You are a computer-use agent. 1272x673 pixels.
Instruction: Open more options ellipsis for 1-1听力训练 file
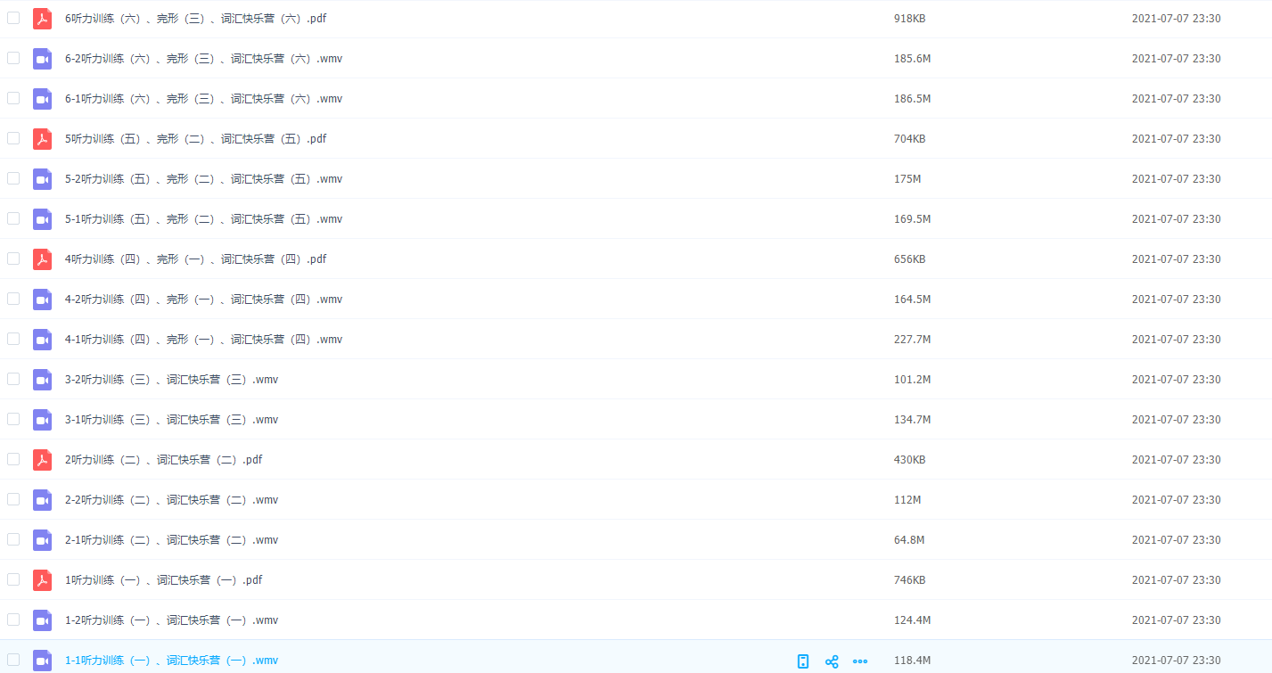coord(860,661)
